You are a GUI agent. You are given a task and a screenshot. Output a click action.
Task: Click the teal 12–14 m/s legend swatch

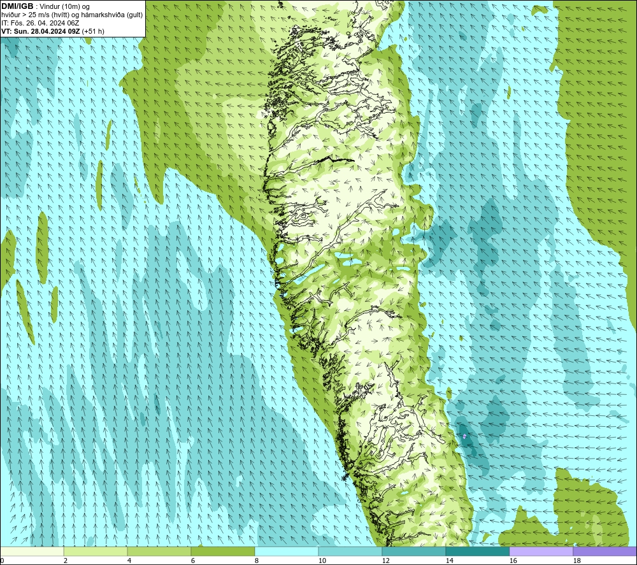pos(413,552)
